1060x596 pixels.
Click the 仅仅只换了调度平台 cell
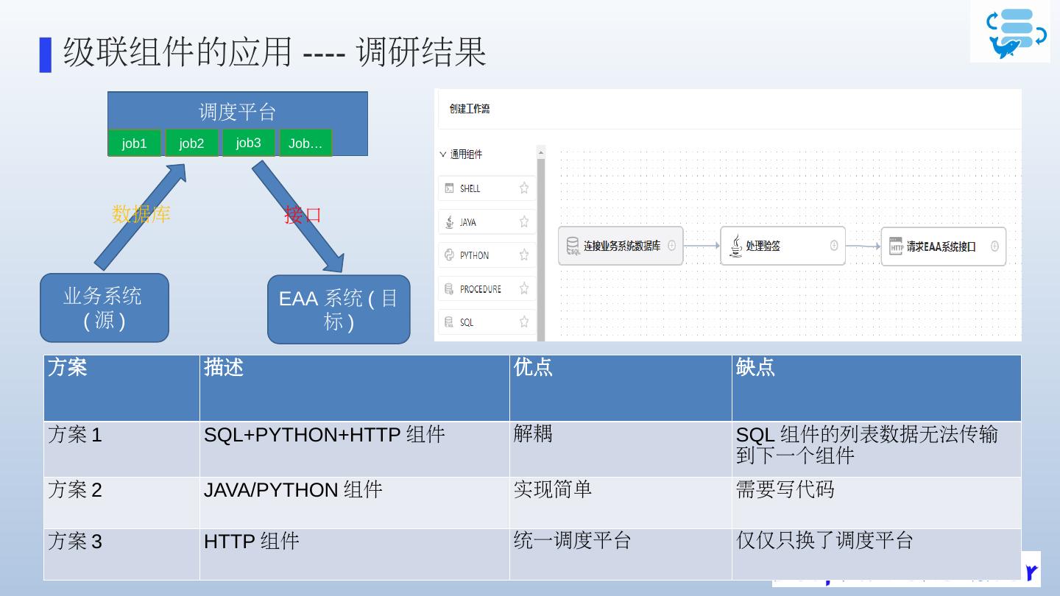[x=876, y=554]
